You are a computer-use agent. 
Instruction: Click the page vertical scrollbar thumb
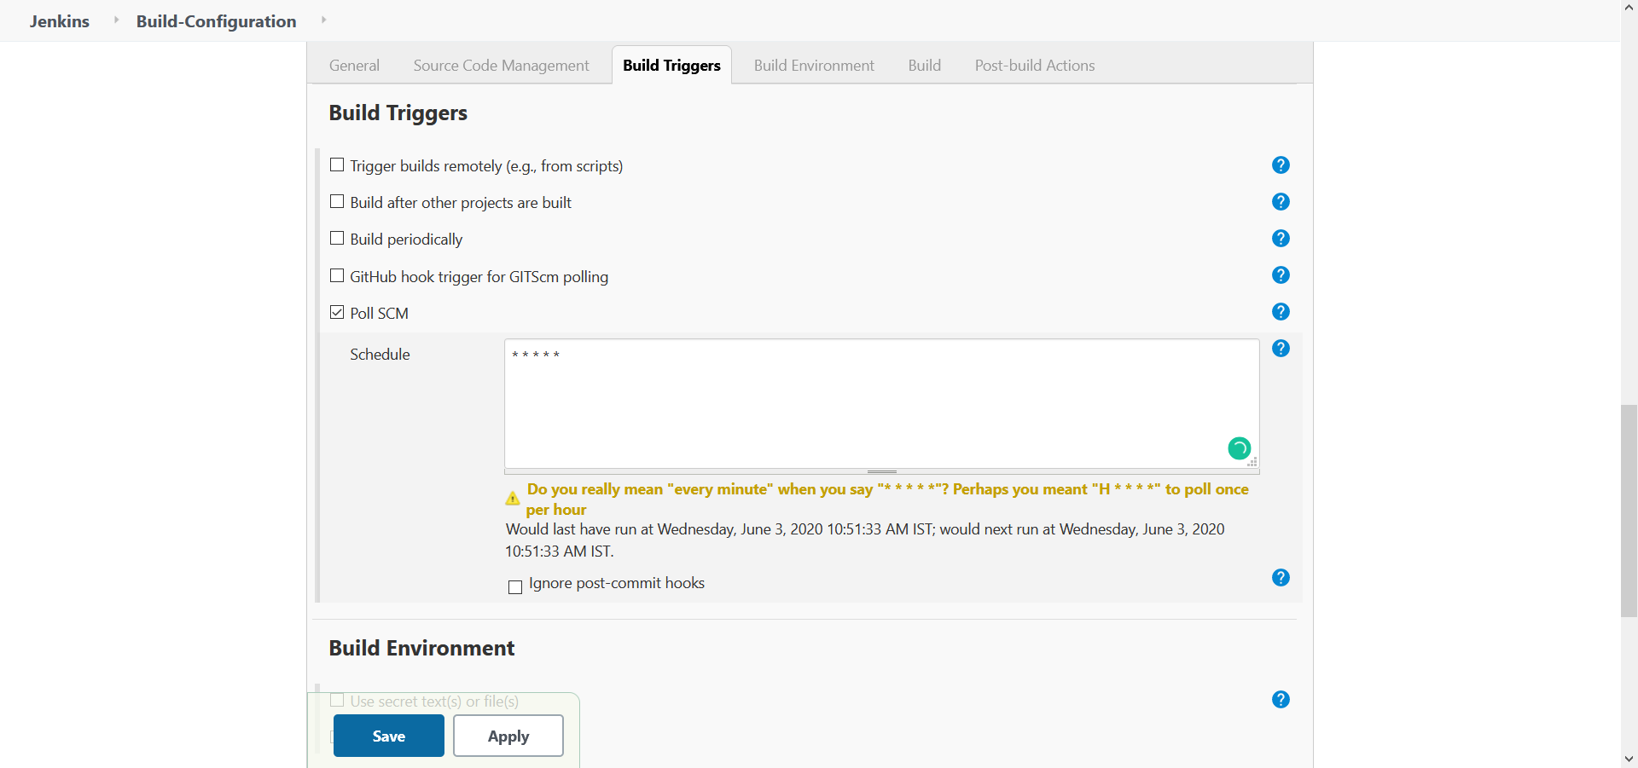tap(1629, 511)
